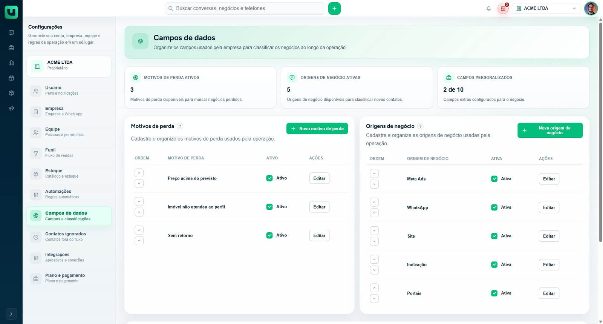Open Plano e pagamento section
Screen dimensions: 603x324
coord(69,278)
